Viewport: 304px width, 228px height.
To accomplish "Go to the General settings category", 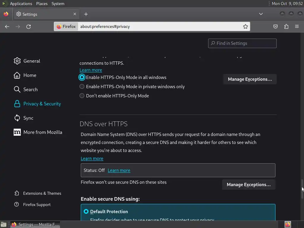I will (31, 61).
